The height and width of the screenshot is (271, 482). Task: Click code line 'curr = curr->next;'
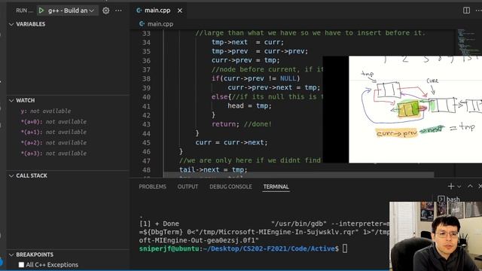click(x=231, y=142)
